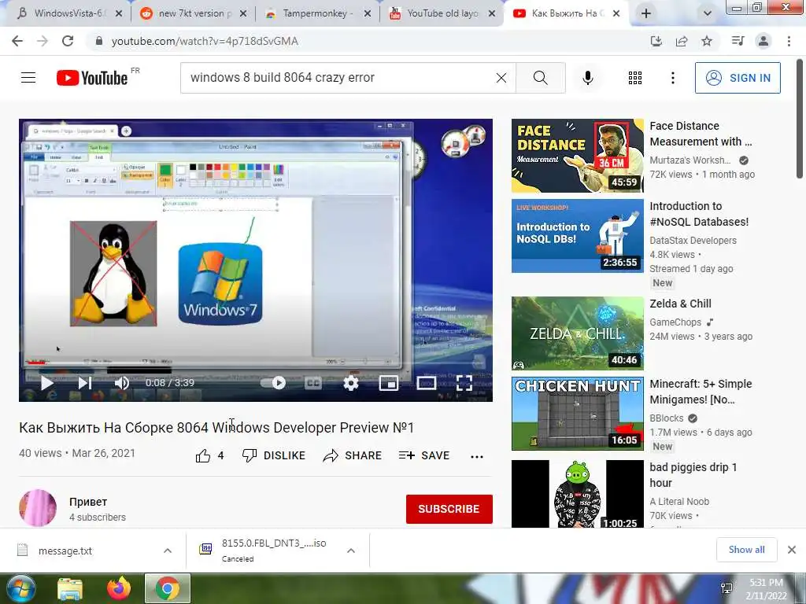This screenshot has height=604, width=806.
Task: Open Introduction to NoSQL Databases title
Action: [x=699, y=214]
